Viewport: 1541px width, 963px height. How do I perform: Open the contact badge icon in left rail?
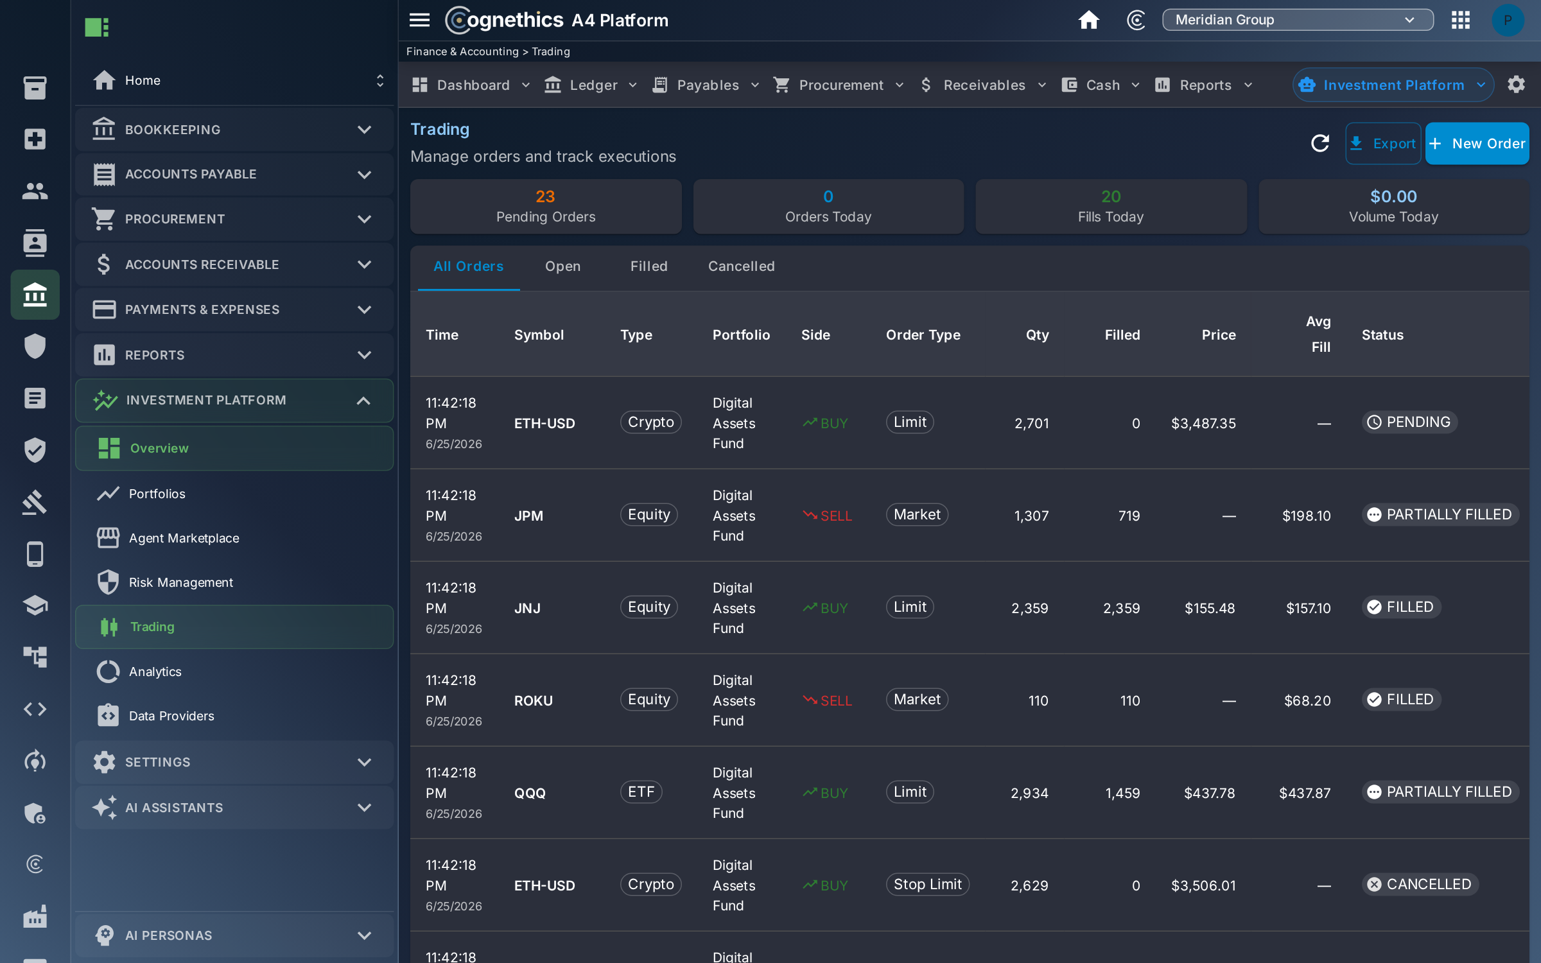tap(35, 243)
